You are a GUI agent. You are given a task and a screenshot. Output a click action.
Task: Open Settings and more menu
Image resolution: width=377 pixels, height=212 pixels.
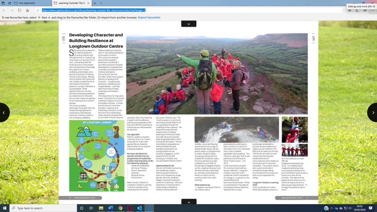[373, 11]
